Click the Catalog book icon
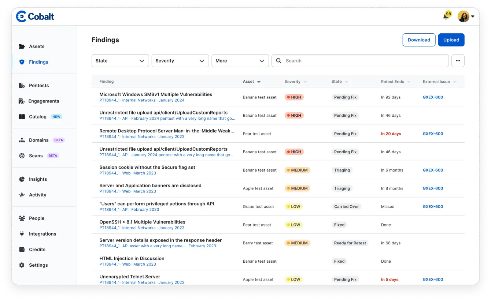Image resolution: width=491 pixels, height=300 pixels. coord(22,117)
